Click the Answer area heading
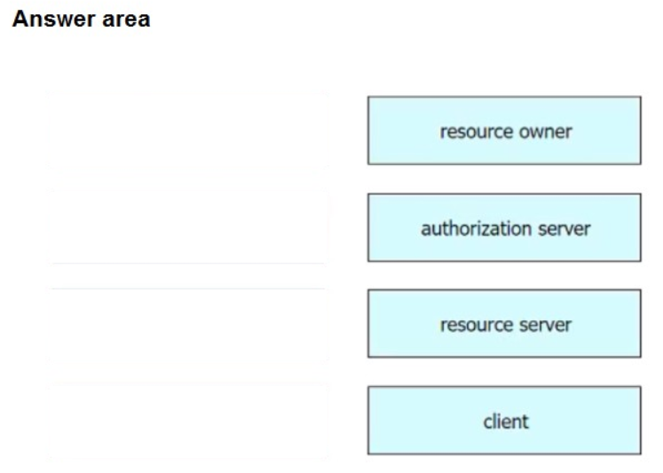The width and height of the screenshot is (663, 473). coord(81,21)
